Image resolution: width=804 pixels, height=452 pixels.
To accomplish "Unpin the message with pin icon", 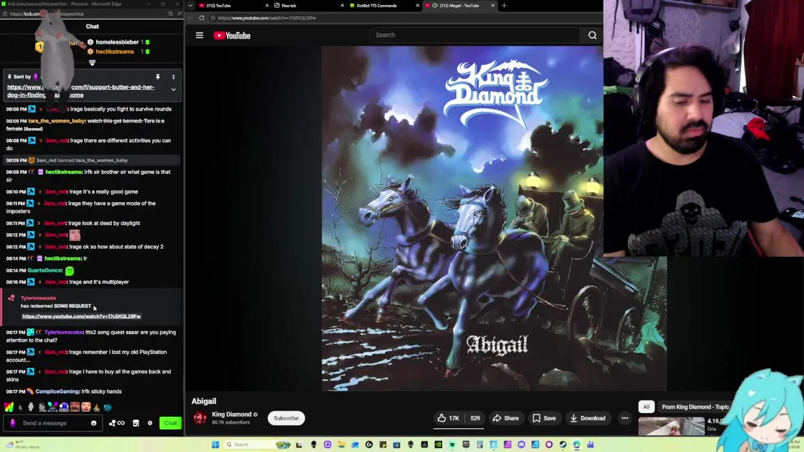I will tap(158, 77).
